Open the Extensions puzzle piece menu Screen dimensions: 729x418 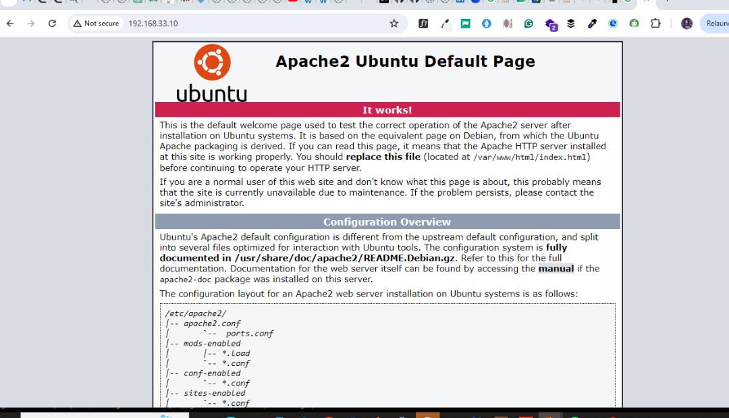point(655,23)
